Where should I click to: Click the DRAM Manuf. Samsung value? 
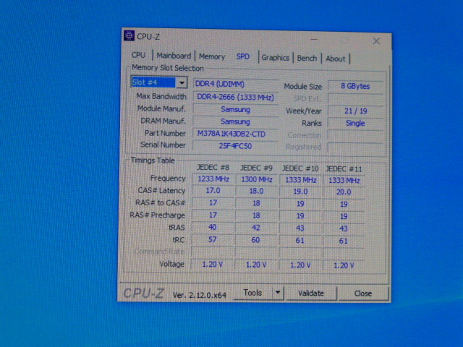click(x=235, y=121)
